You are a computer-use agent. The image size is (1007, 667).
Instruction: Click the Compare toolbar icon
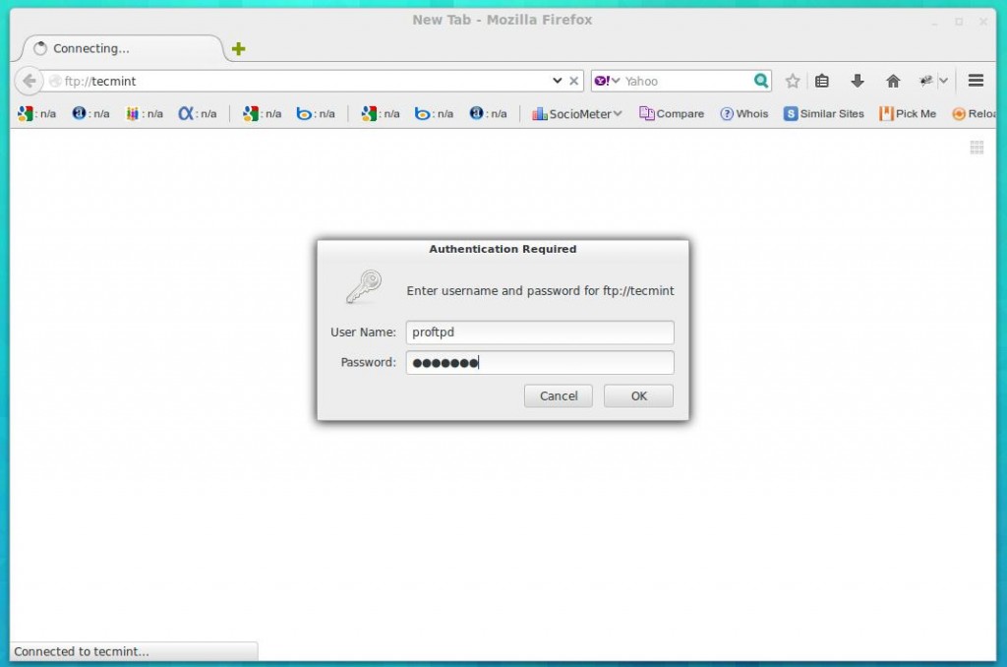[x=672, y=113]
